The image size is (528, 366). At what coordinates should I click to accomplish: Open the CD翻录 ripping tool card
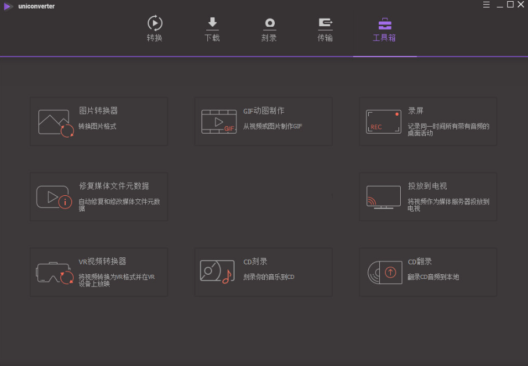coord(428,271)
